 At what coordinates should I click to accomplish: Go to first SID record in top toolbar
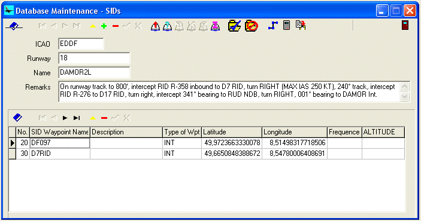tap(42, 26)
